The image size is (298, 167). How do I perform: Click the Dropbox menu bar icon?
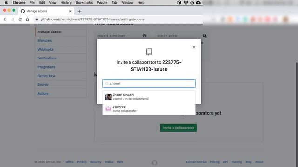(186, 3)
